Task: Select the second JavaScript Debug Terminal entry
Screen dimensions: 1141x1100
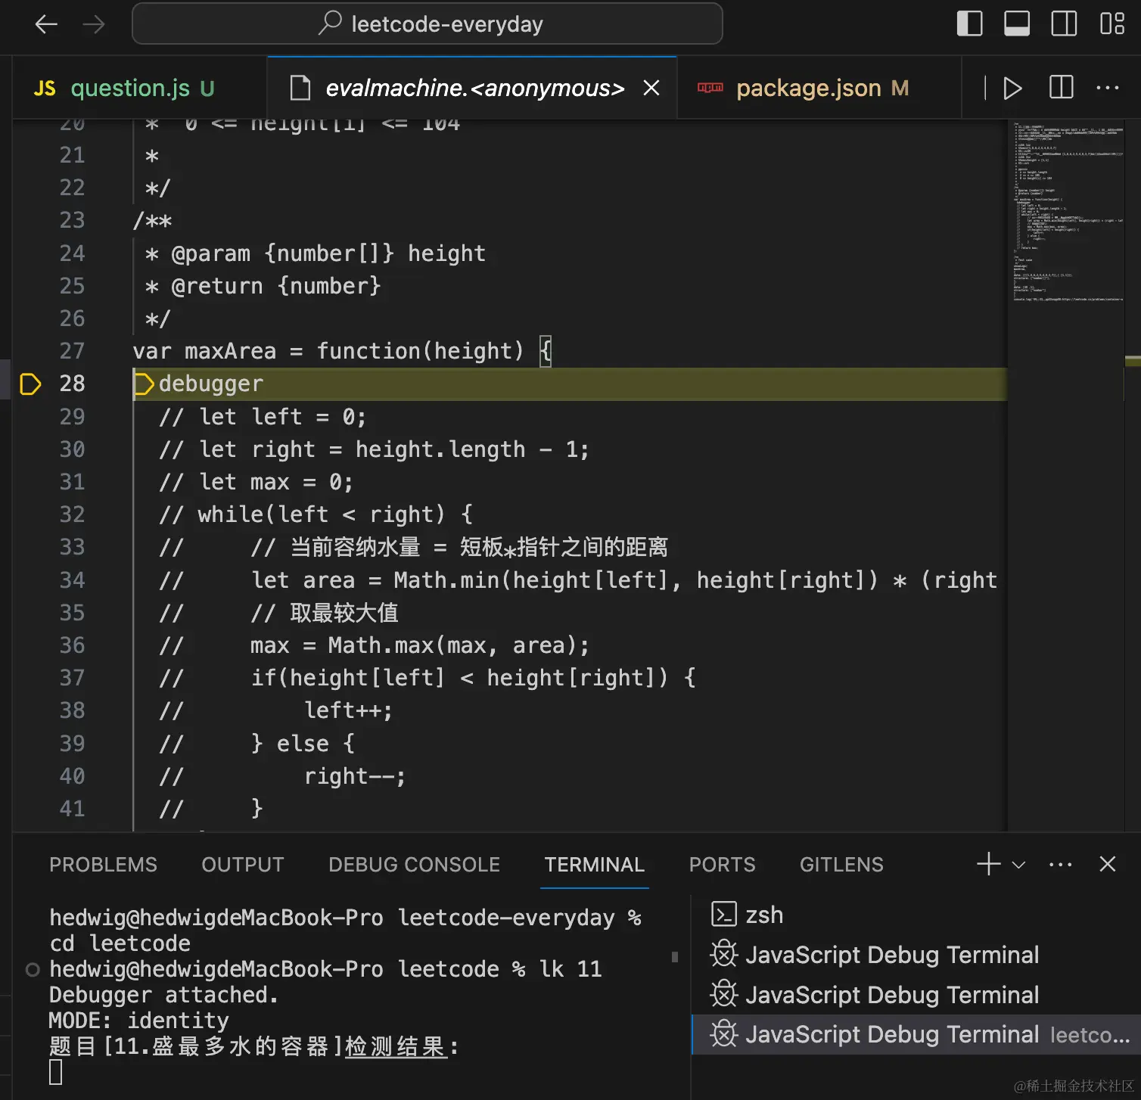Action: click(x=916, y=995)
